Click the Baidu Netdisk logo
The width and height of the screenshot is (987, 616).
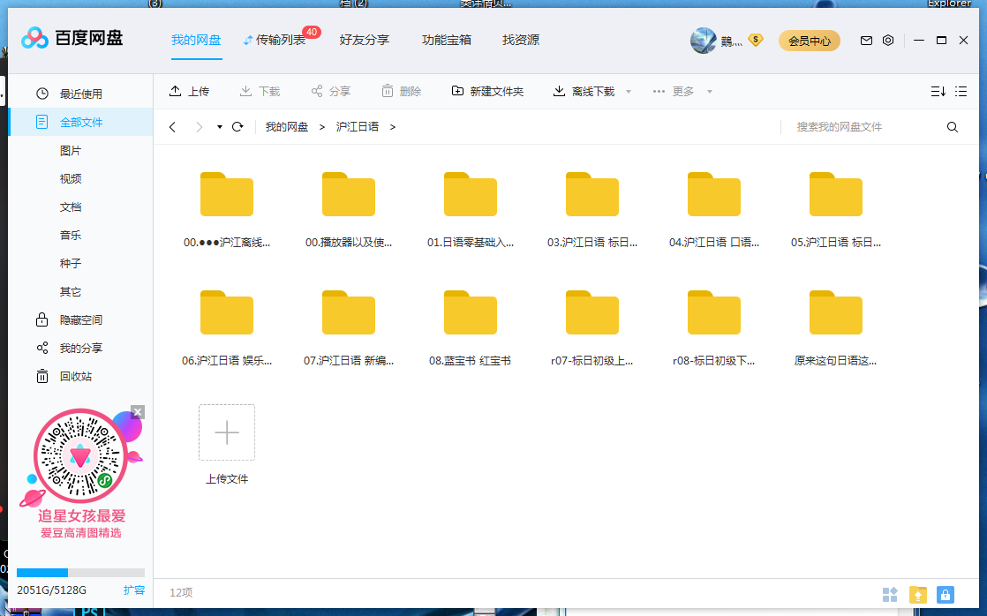[72, 38]
